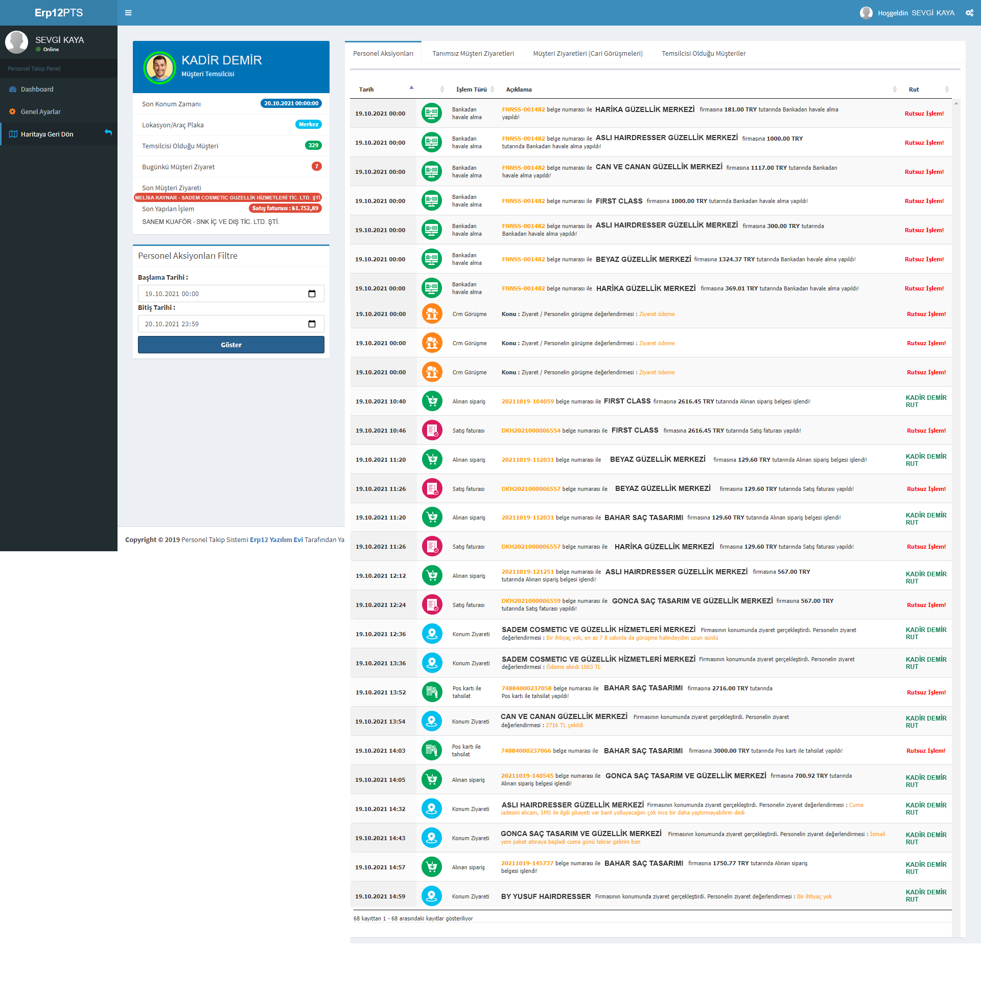Click the Bitiş Tarihi date field
This screenshot has width=981, height=990.
click(x=220, y=324)
